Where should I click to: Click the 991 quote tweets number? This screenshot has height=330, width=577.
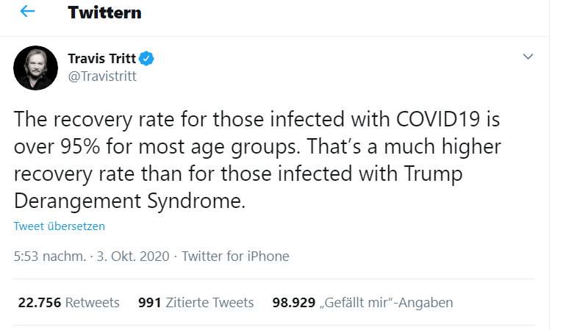[x=149, y=303]
